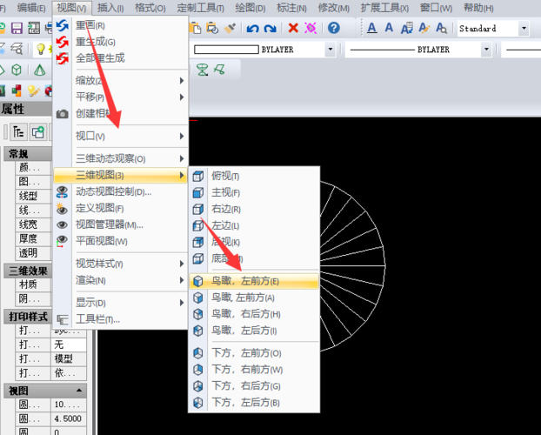Screen dimensions: 541x435
Task: Click the underlined A multiline text icon
Action: [x=372, y=28]
